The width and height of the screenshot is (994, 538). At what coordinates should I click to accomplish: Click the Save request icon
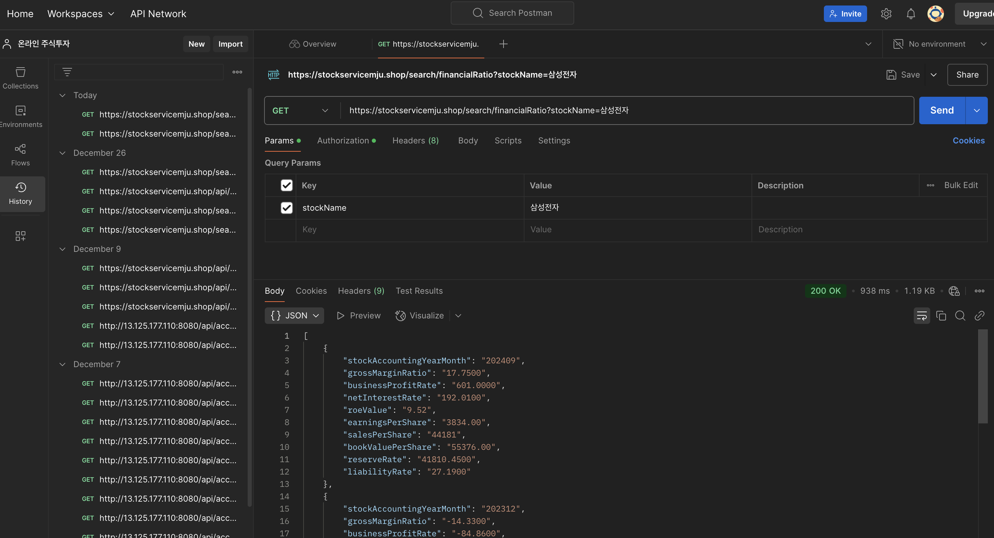pyautogui.click(x=891, y=75)
